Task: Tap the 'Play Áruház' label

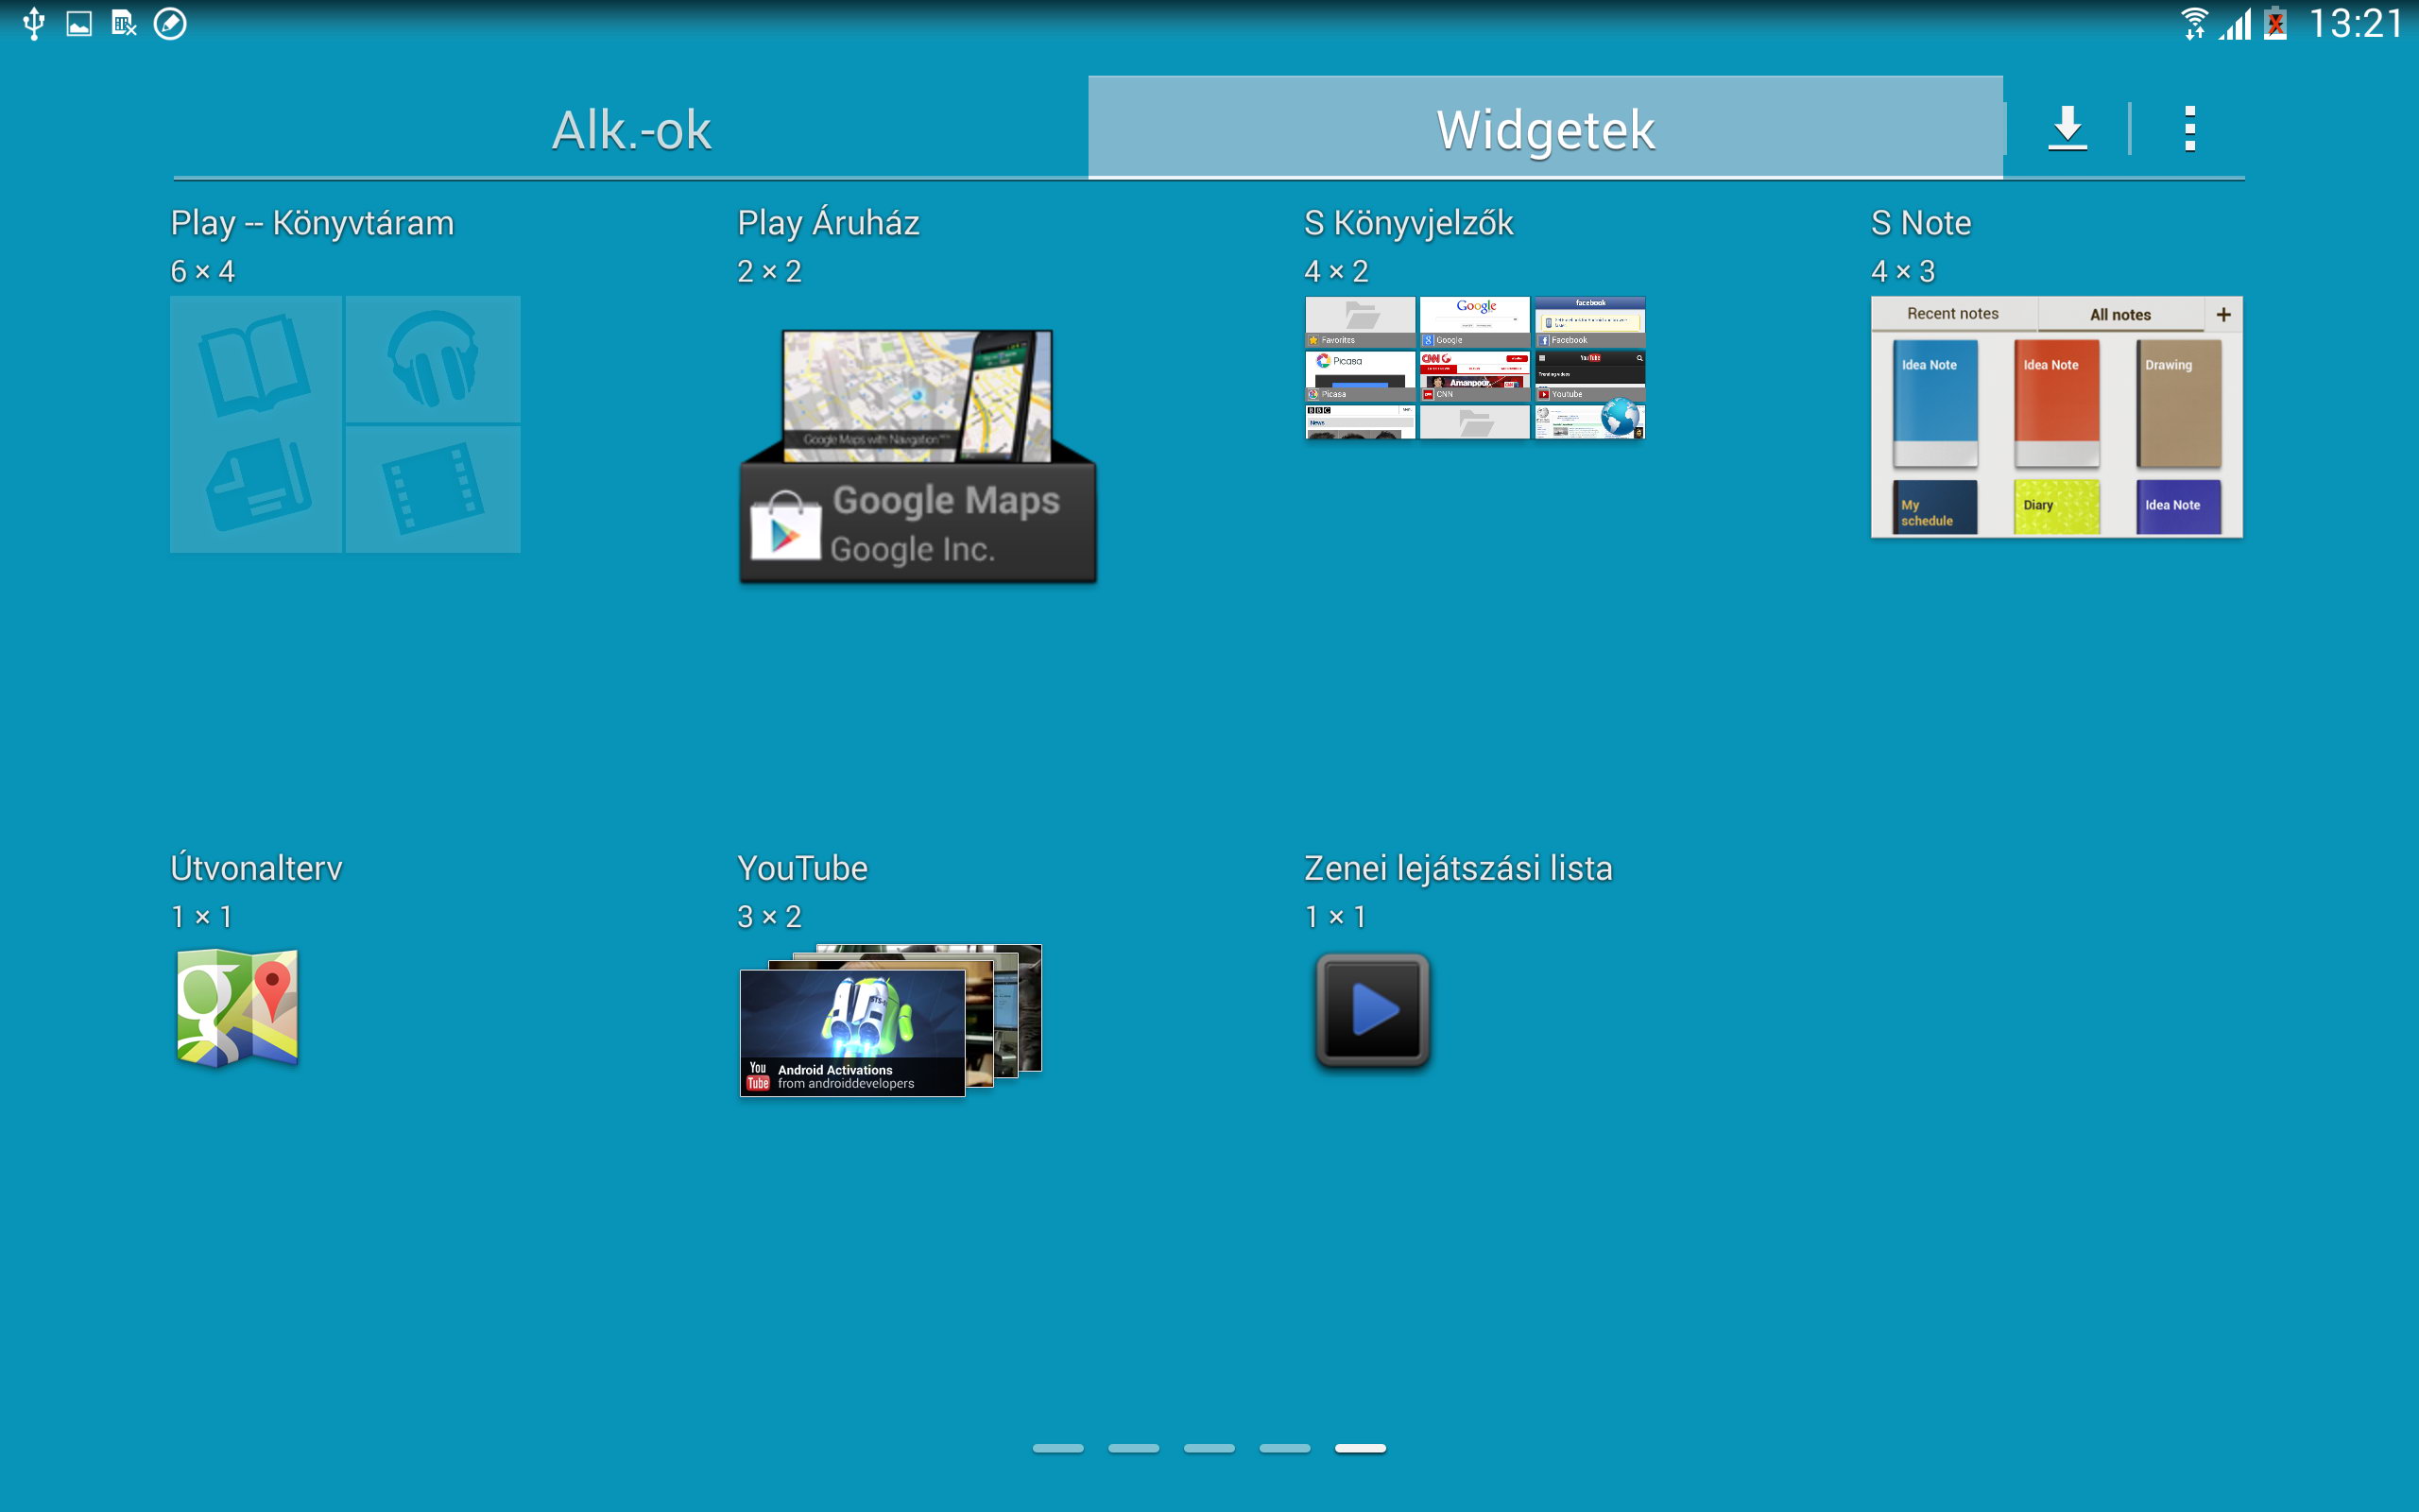Action: tap(828, 223)
